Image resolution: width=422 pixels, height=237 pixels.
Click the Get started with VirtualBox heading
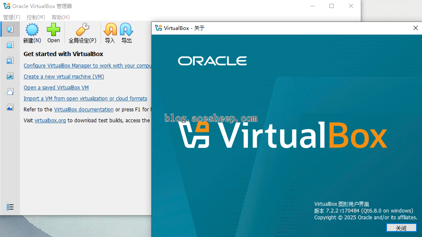tap(63, 54)
